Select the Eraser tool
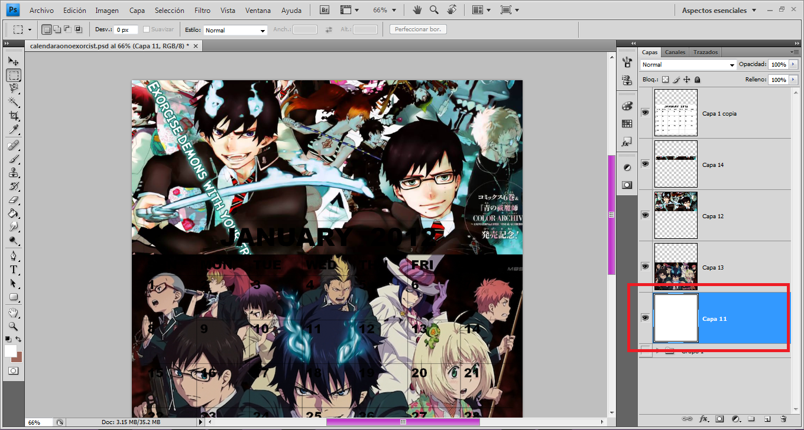Viewport: 804px width, 430px height. coord(13,200)
